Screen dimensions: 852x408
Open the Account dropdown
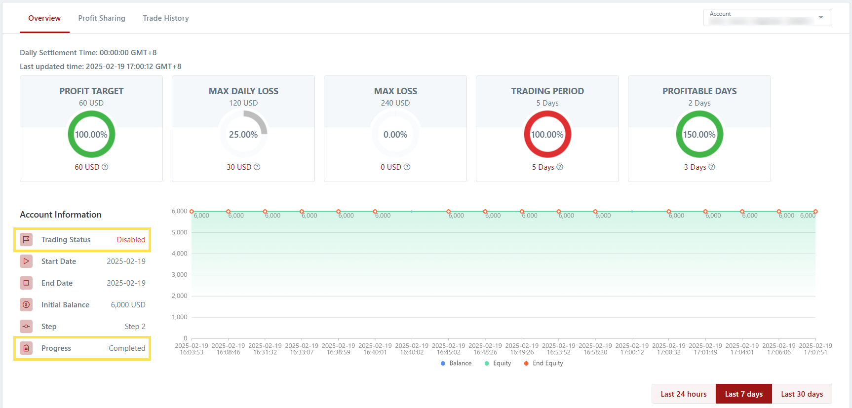[x=767, y=18]
